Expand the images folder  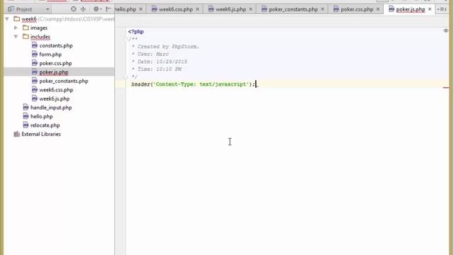coord(16,28)
